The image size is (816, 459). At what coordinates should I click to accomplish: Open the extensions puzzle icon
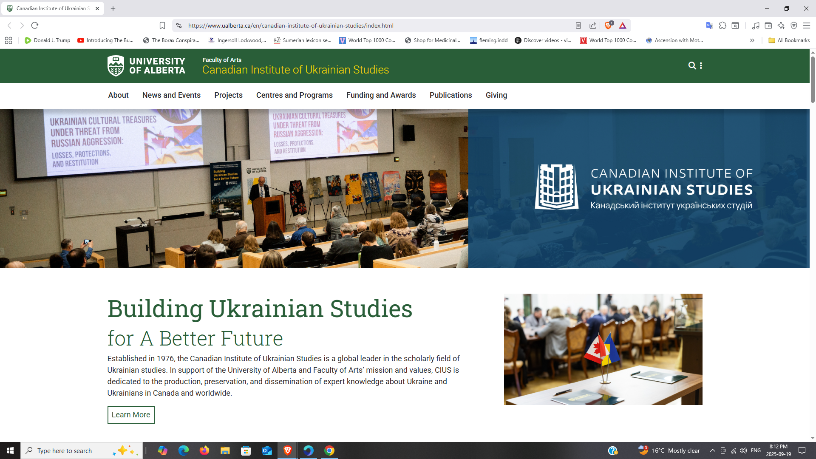pyautogui.click(x=722, y=25)
